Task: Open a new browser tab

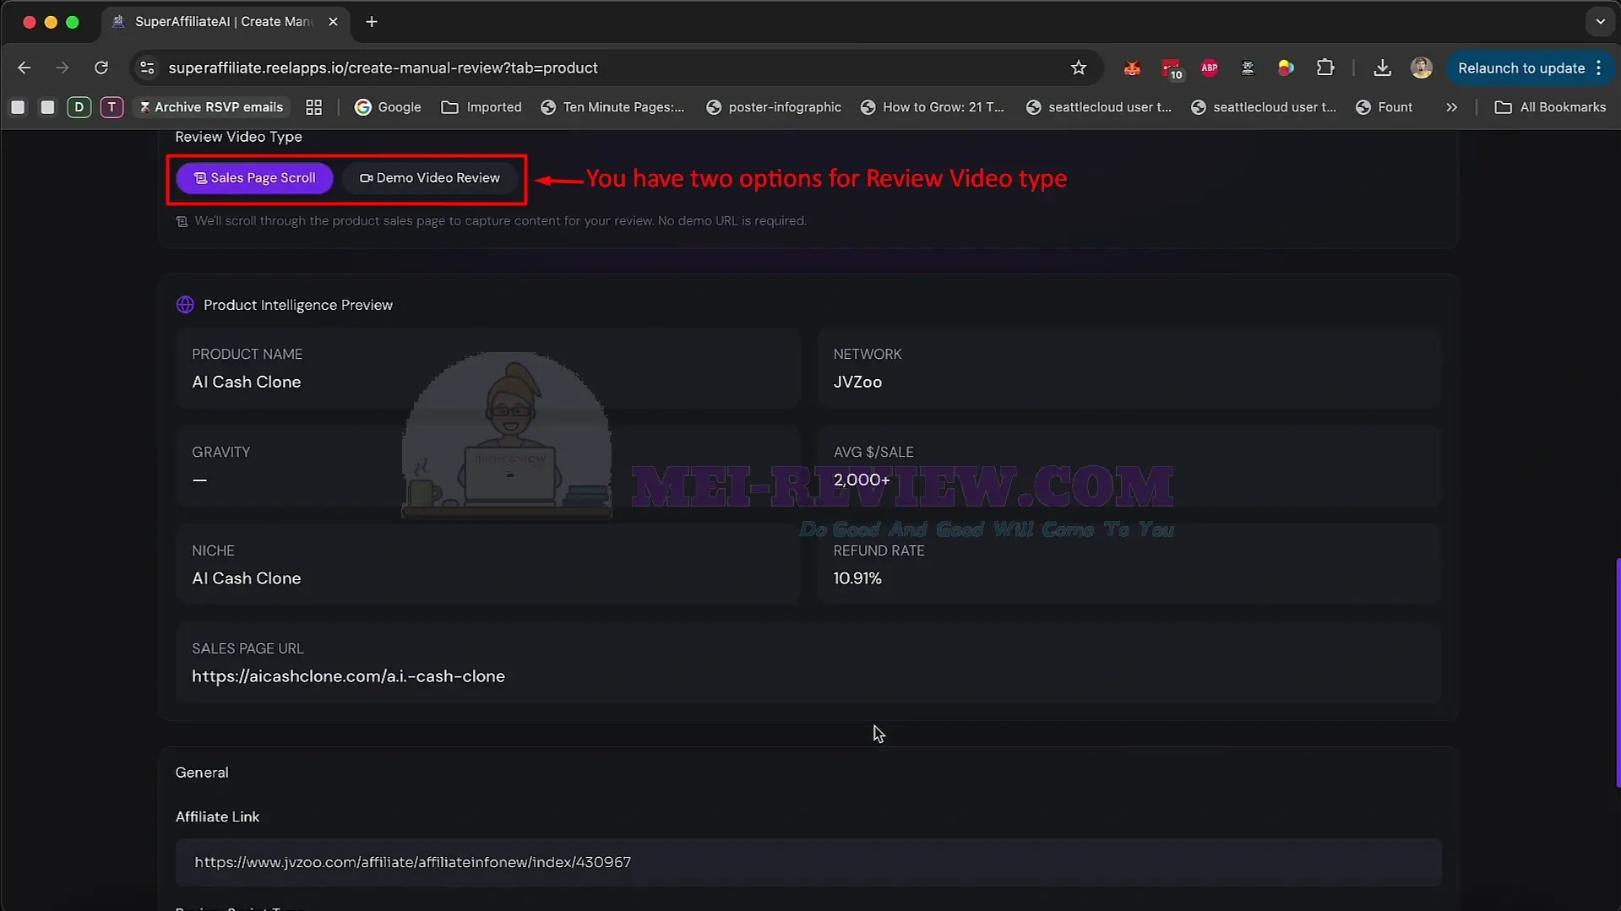Action: pyautogui.click(x=372, y=22)
